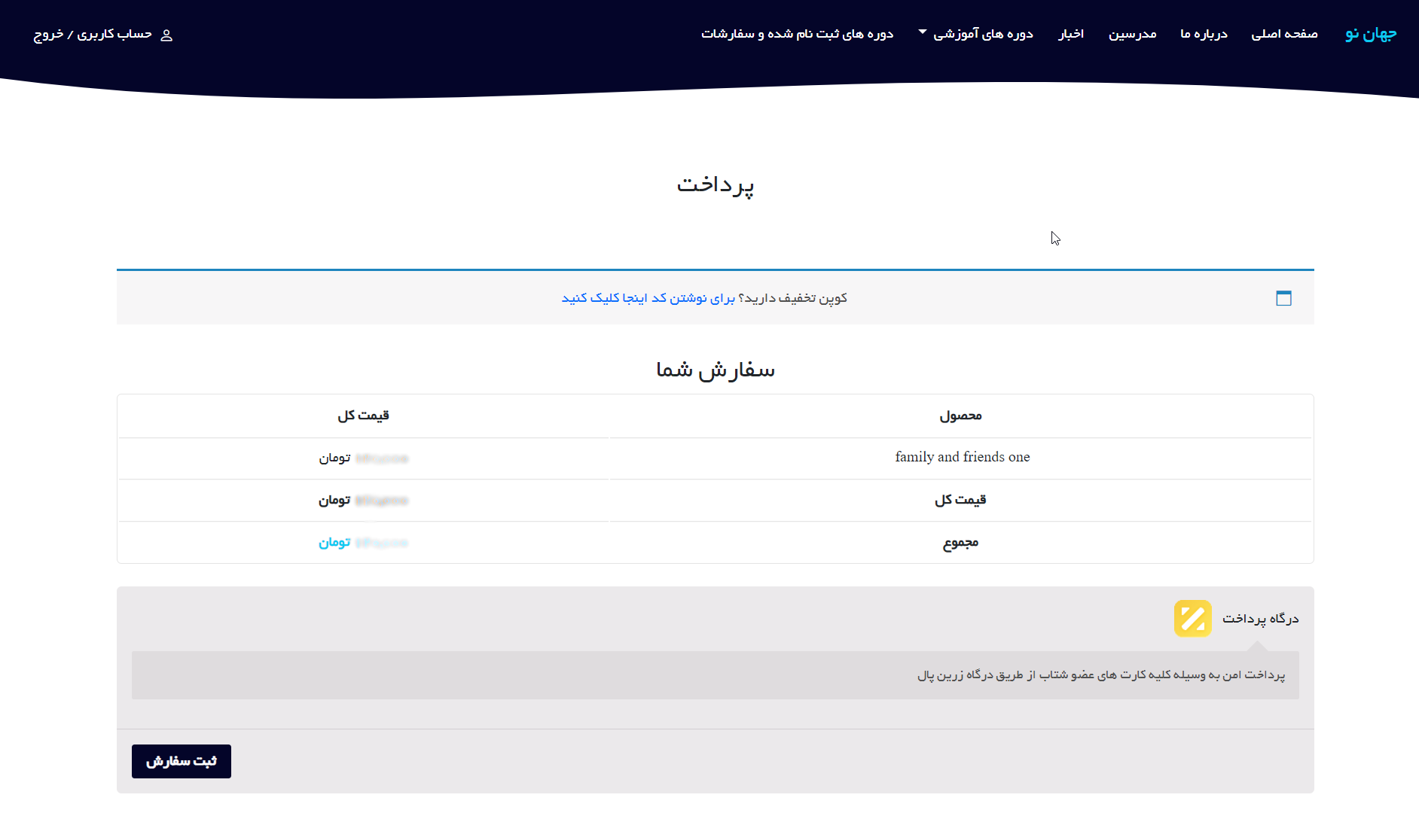Image resolution: width=1419 pixels, height=813 pixels.
Task: Click برای نوشتن کد اینجا کلیک کنید link
Action: click(x=648, y=298)
